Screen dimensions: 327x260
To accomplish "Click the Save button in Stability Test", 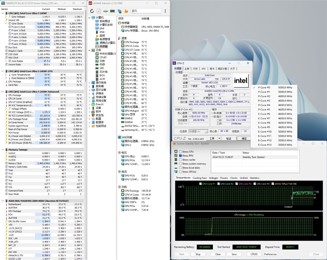I will pos(234,254).
